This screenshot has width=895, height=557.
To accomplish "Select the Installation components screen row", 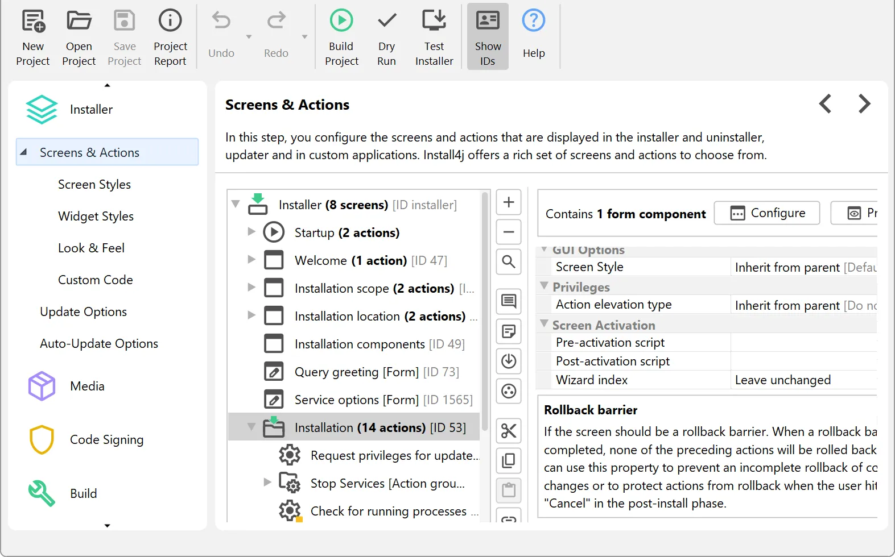I will 354,344.
